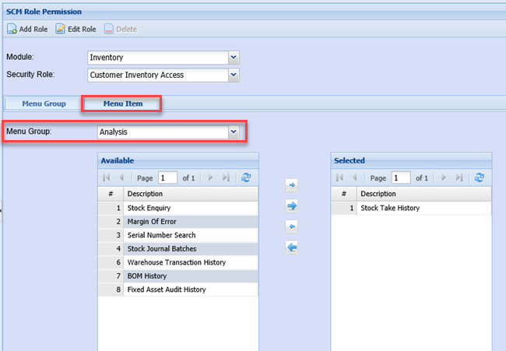This screenshot has width=506, height=351.
Task: Go to first page in Selected list
Action: 339,177
